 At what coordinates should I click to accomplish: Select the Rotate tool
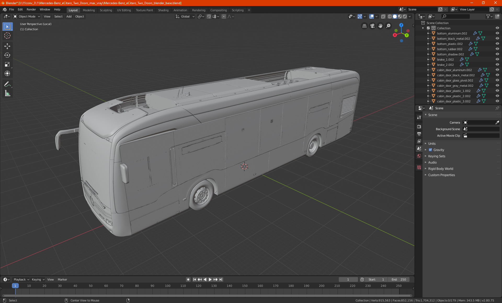pos(7,55)
